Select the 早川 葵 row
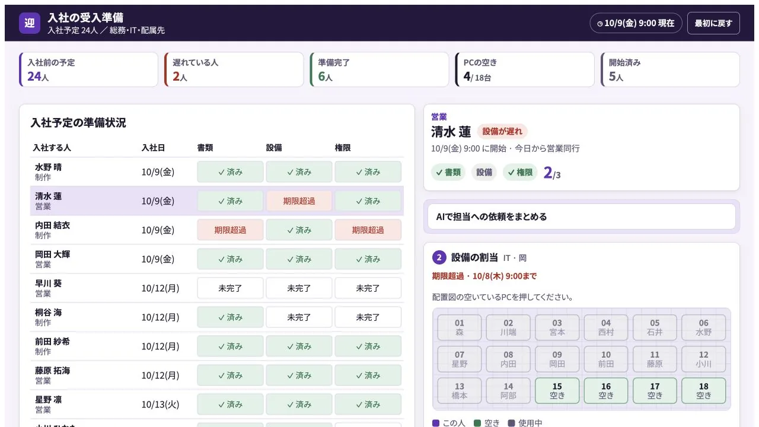Screen dimensions: 759x427 [x=217, y=288]
